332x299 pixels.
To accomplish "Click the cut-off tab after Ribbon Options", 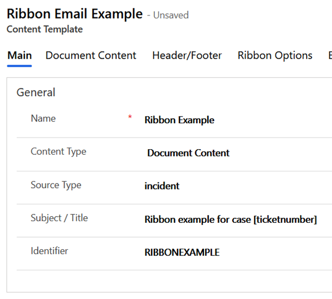I will 329,56.
